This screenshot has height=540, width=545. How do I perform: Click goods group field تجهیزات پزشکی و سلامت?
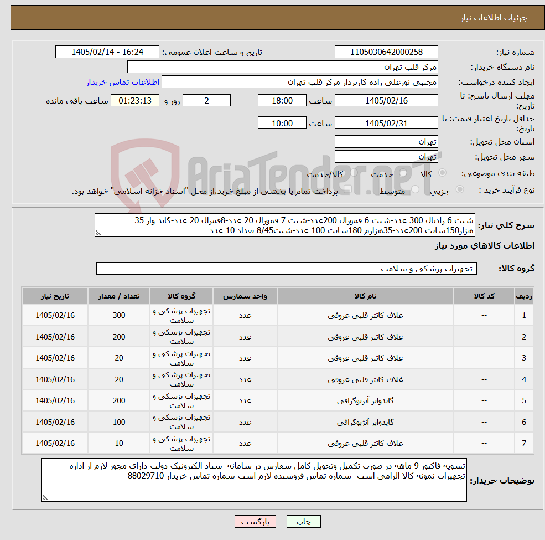tap(287, 268)
